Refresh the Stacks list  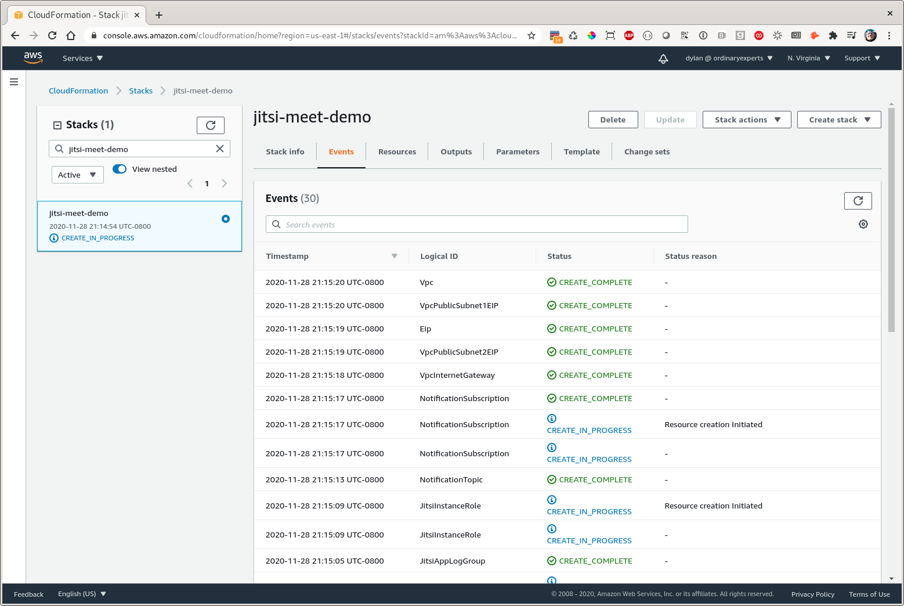tap(211, 125)
